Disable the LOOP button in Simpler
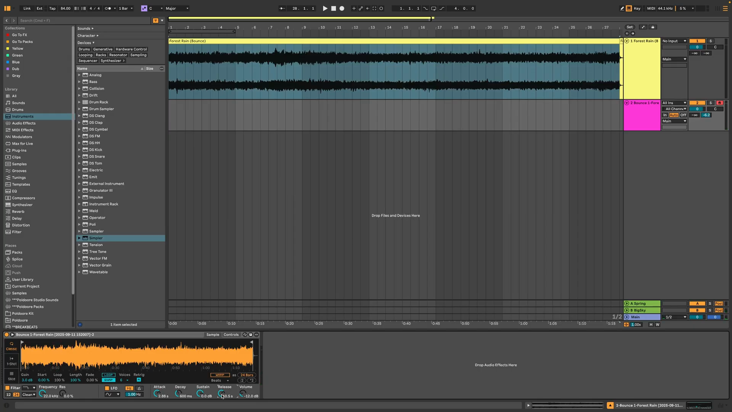This screenshot has width=732, height=412. tap(108, 375)
